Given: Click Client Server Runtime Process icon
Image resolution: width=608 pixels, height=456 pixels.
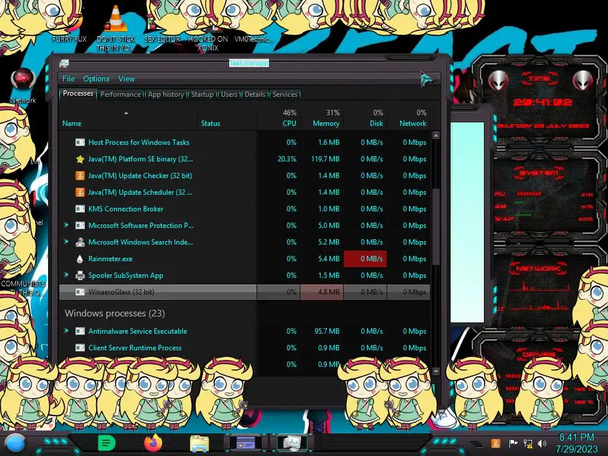Looking at the screenshot, I should [80, 348].
